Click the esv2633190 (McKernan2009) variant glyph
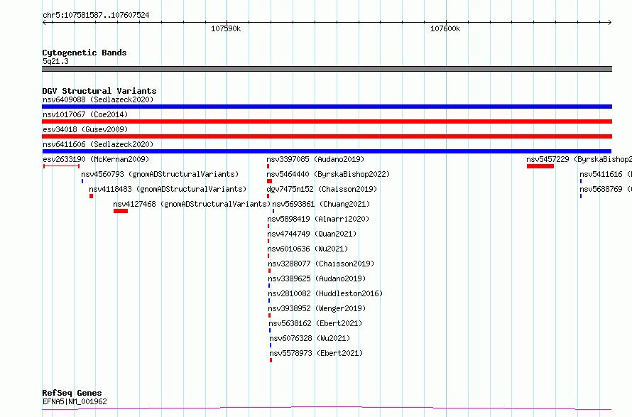Image resolution: width=632 pixels, height=417 pixels. (61, 166)
